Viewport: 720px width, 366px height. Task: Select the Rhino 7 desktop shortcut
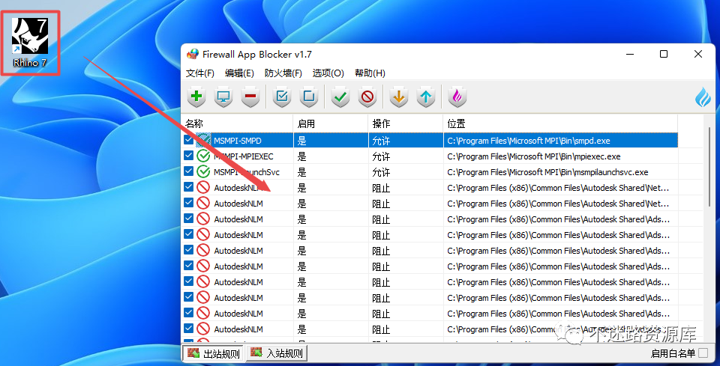(x=30, y=43)
